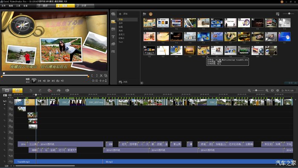Redo the last action

(x=40, y=90)
